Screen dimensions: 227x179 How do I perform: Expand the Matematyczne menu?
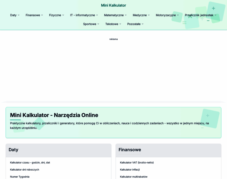click(x=115, y=15)
